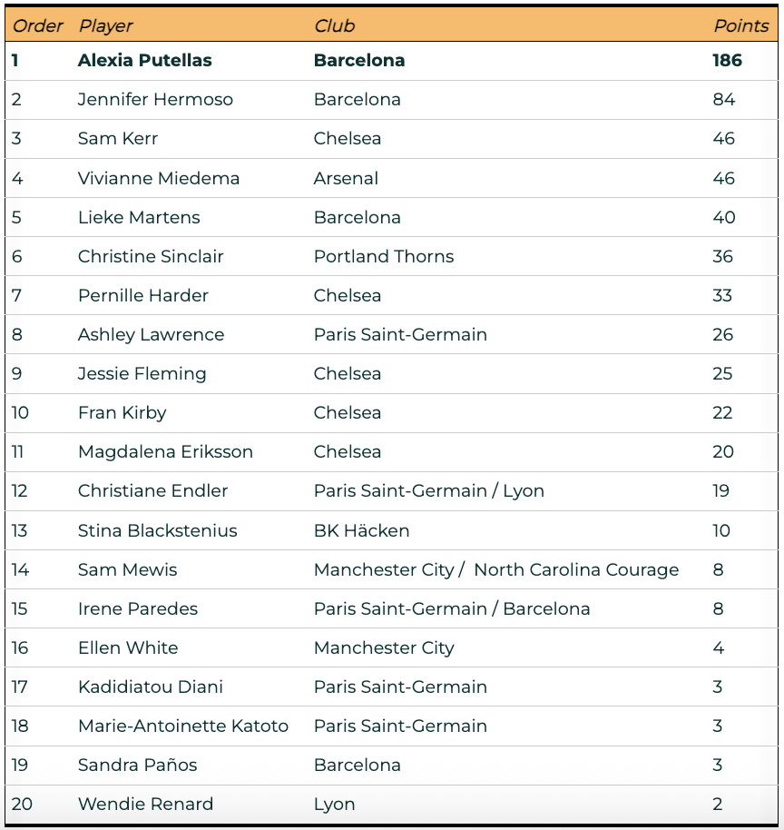Select the Jennifer Hermoso name cell
Viewport: 784px width, 830px height.
tap(155, 100)
